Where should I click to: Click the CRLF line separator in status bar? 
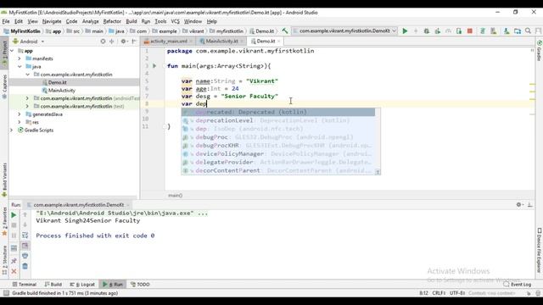coord(439,293)
